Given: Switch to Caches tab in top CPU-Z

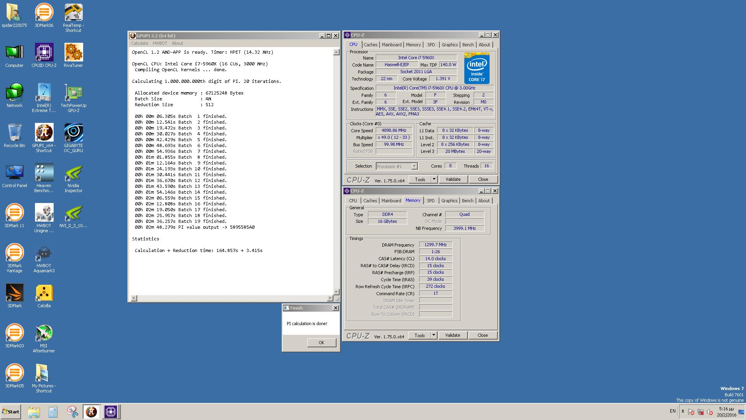Looking at the screenshot, I should (x=370, y=45).
